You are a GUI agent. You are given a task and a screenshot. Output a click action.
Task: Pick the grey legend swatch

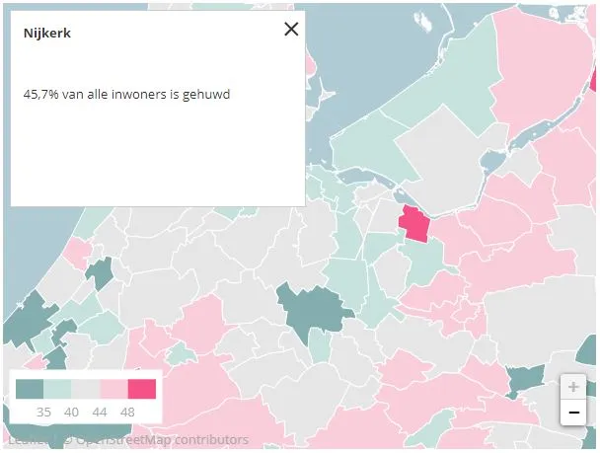pyautogui.click(x=85, y=389)
